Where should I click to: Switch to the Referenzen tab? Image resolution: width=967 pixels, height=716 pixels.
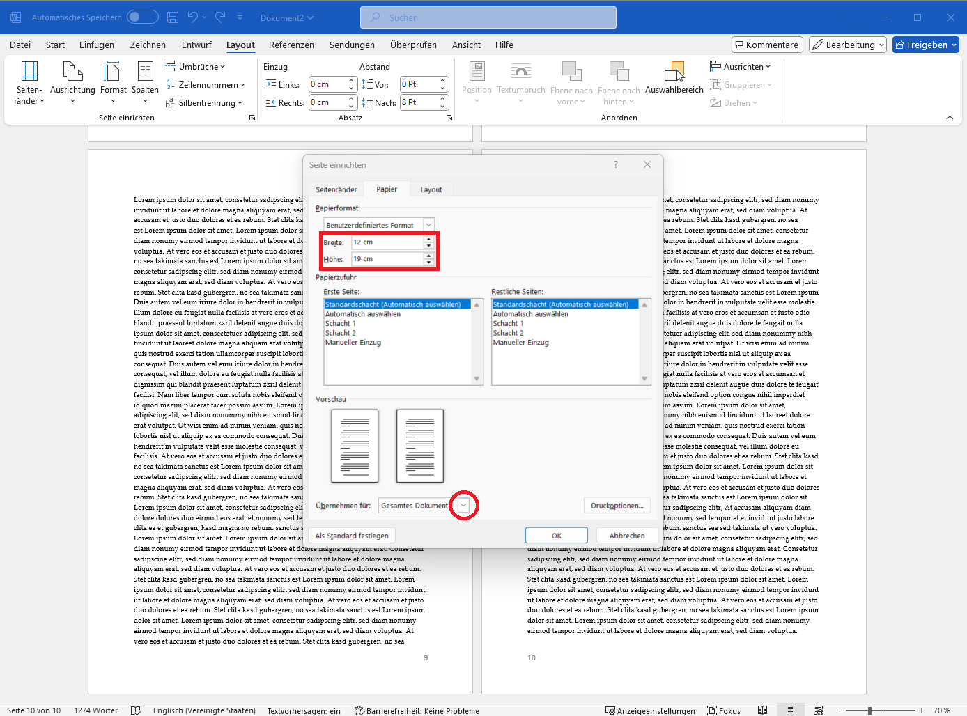click(x=291, y=45)
